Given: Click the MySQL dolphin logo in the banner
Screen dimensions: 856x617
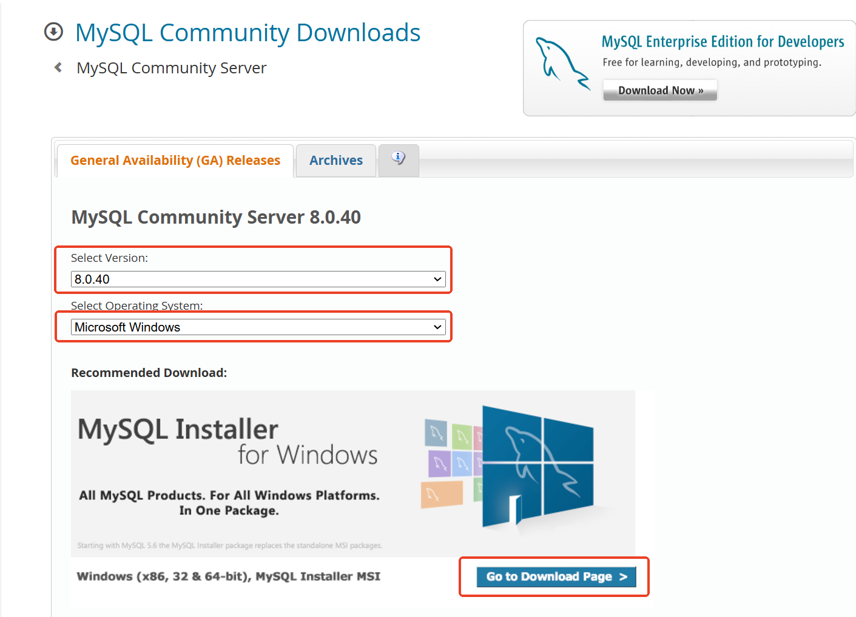Looking at the screenshot, I should pos(562,64).
